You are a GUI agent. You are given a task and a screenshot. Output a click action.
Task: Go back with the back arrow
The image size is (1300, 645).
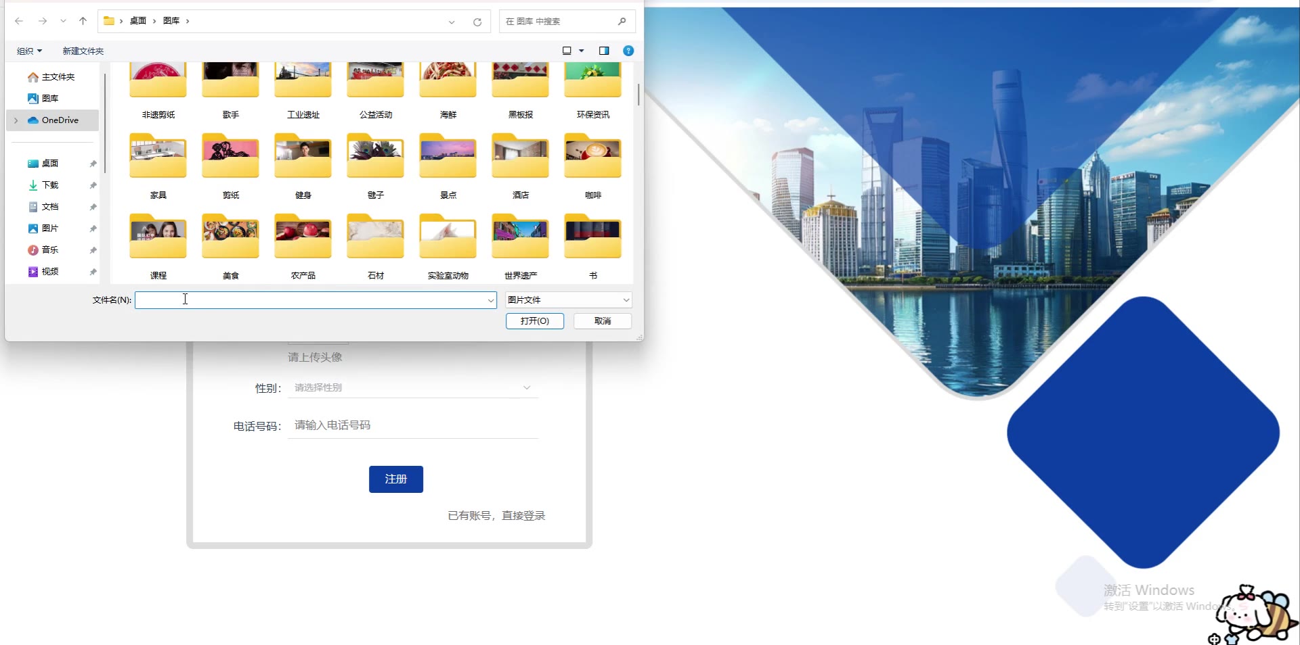(19, 21)
